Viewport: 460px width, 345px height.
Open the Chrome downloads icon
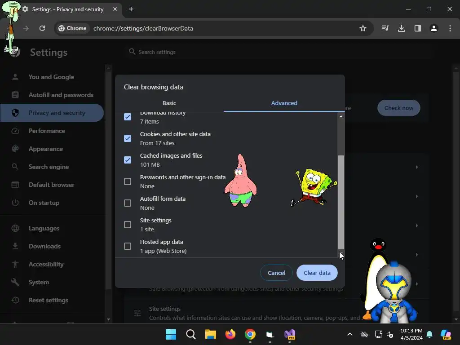coord(402,28)
